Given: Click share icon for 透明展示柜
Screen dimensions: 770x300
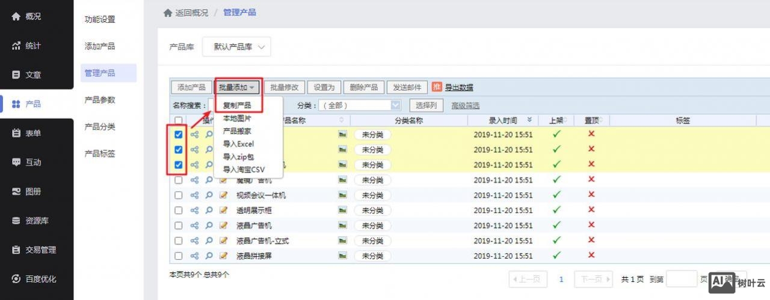Looking at the screenshot, I should (x=194, y=210).
